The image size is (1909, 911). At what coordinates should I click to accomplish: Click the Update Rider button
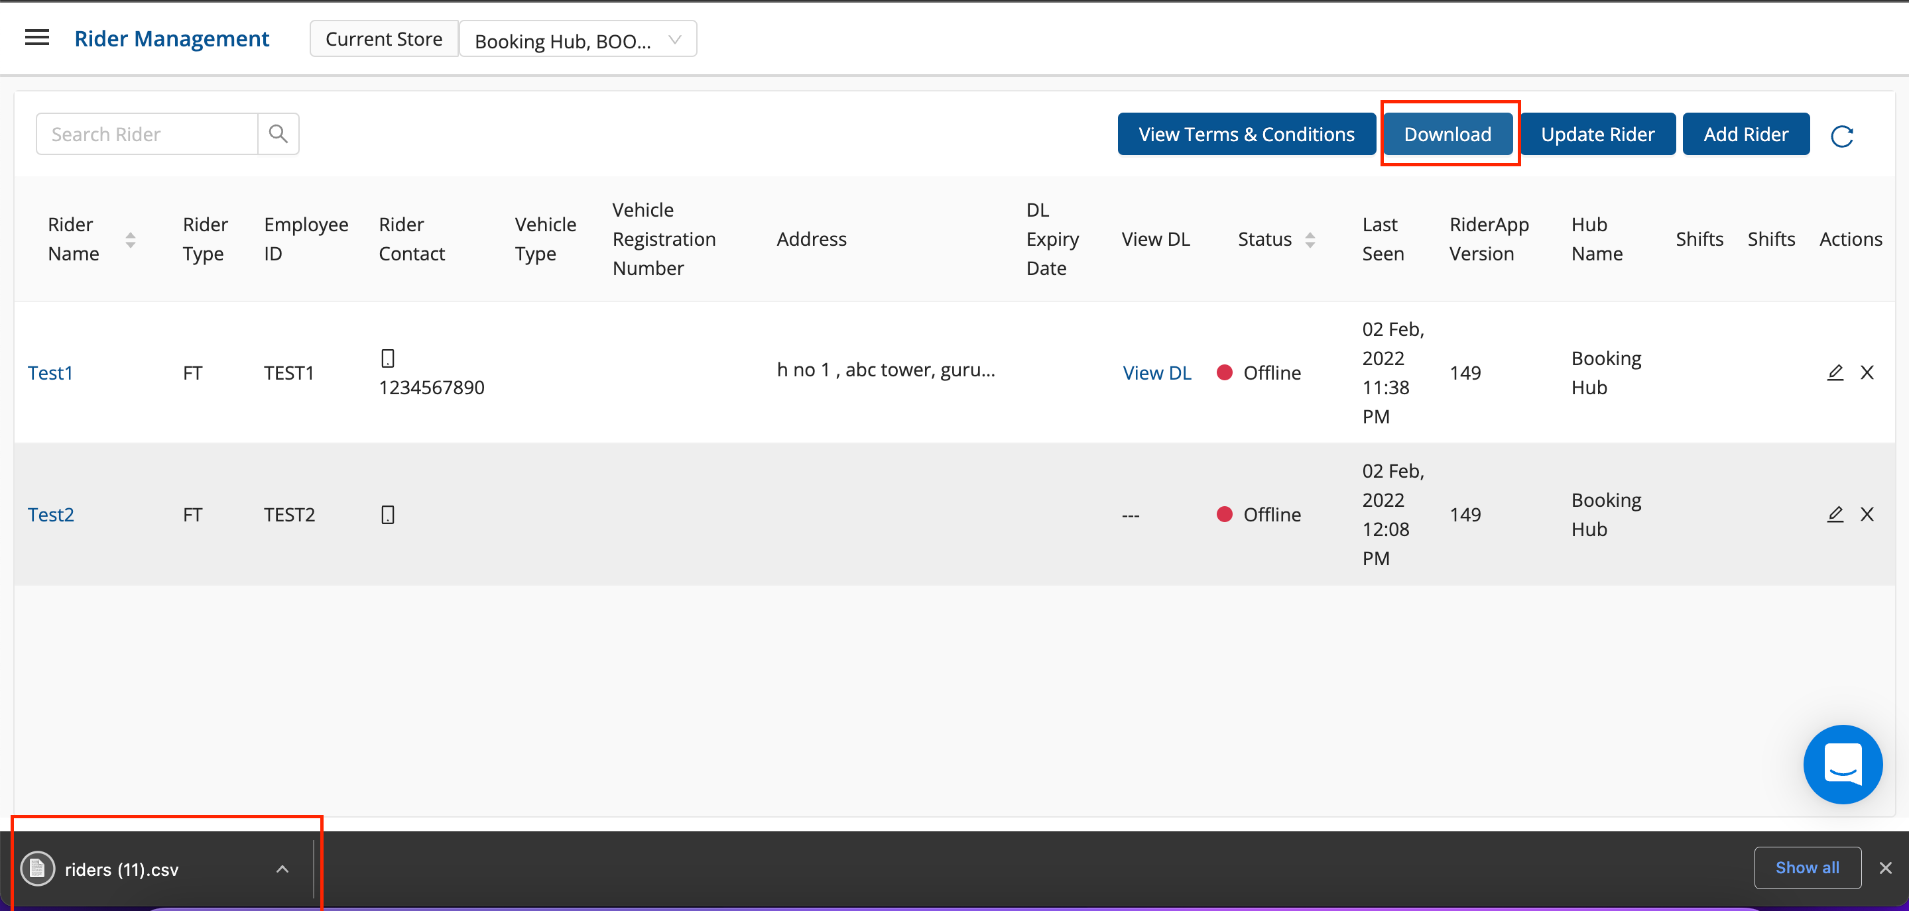(1597, 134)
